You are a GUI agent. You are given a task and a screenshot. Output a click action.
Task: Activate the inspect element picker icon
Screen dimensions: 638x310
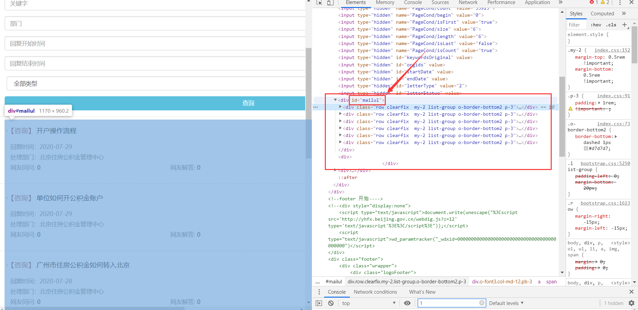(319, 3)
